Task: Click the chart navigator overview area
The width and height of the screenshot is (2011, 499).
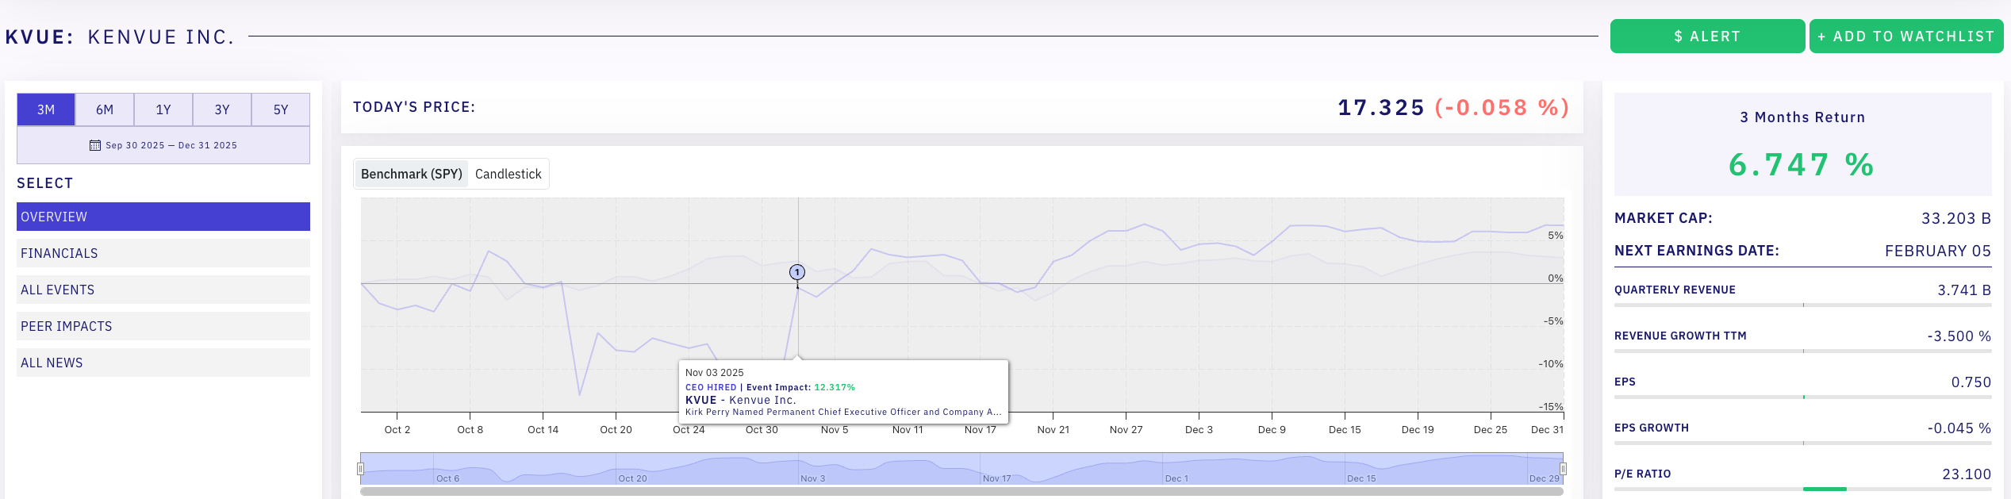Action: [x=961, y=469]
